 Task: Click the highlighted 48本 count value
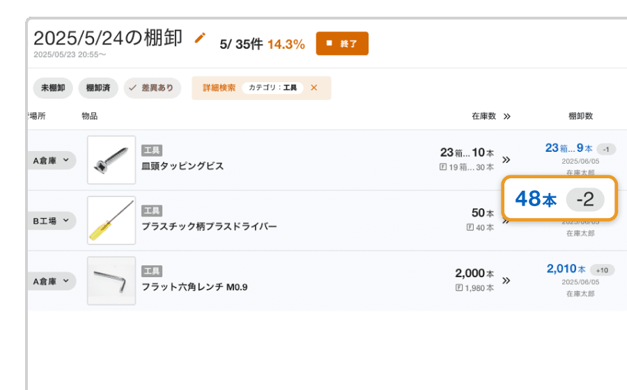click(x=536, y=199)
